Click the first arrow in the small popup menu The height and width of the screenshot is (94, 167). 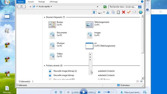tap(90, 55)
